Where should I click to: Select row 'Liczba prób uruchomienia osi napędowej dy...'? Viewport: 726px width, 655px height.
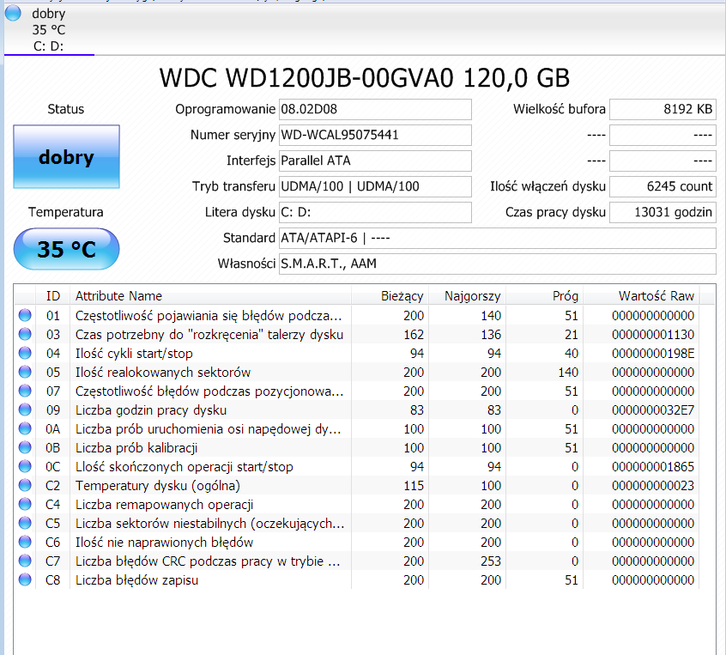[x=357, y=429]
